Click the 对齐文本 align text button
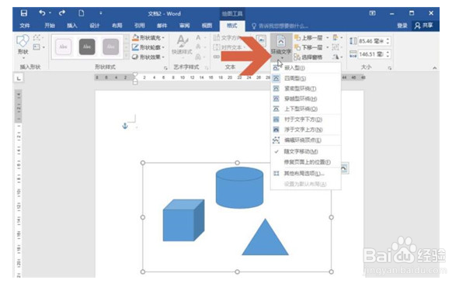Viewport: 473px width, 287px height. pos(228,47)
